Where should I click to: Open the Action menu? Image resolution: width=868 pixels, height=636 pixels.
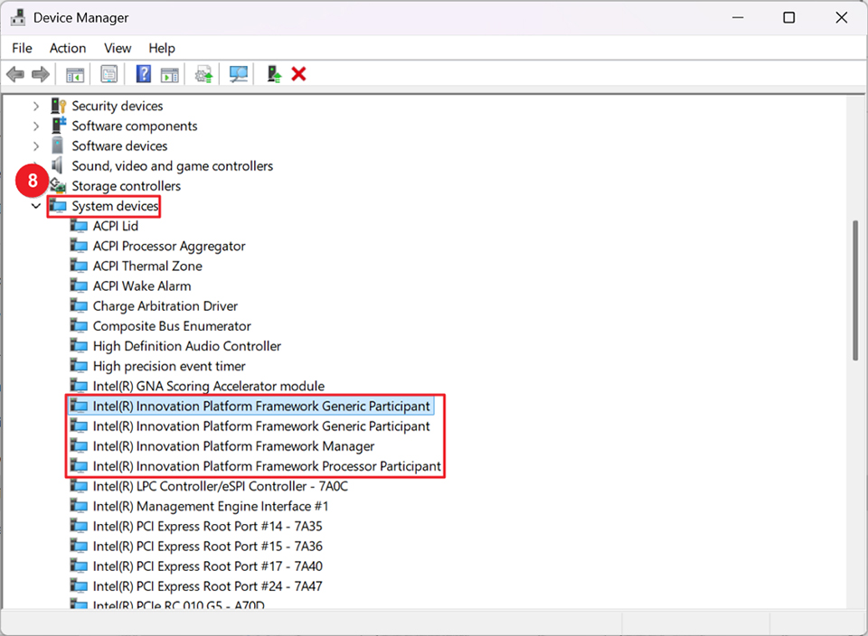point(68,48)
